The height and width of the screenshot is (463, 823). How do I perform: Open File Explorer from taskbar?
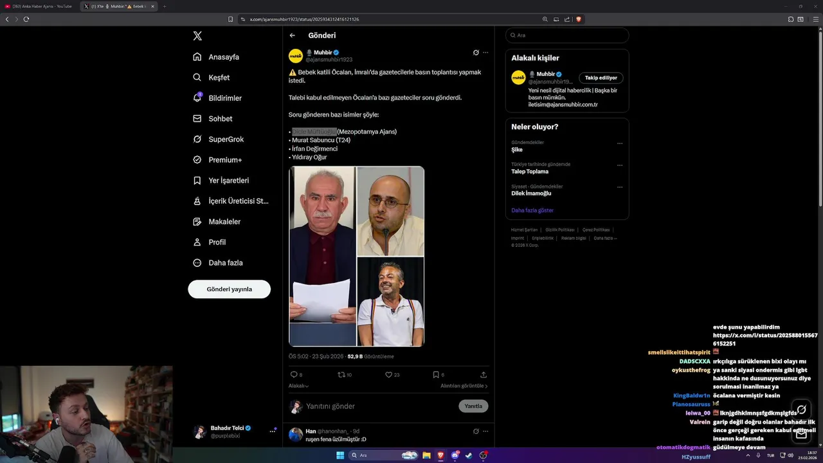(x=426, y=455)
